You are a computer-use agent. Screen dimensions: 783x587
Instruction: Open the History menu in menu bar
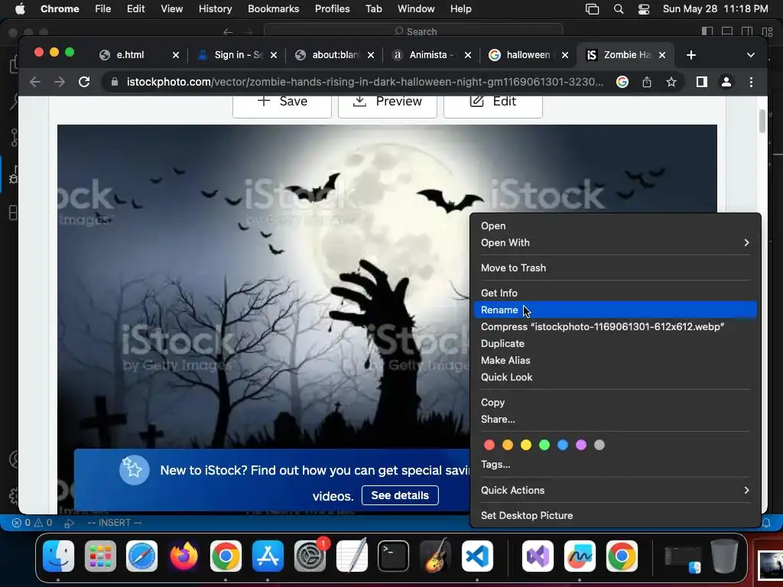pos(215,9)
